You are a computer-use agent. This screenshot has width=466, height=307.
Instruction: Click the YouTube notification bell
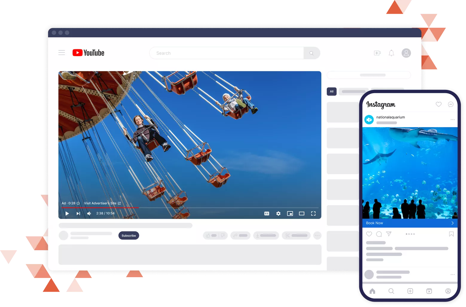click(x=391, y=53)
